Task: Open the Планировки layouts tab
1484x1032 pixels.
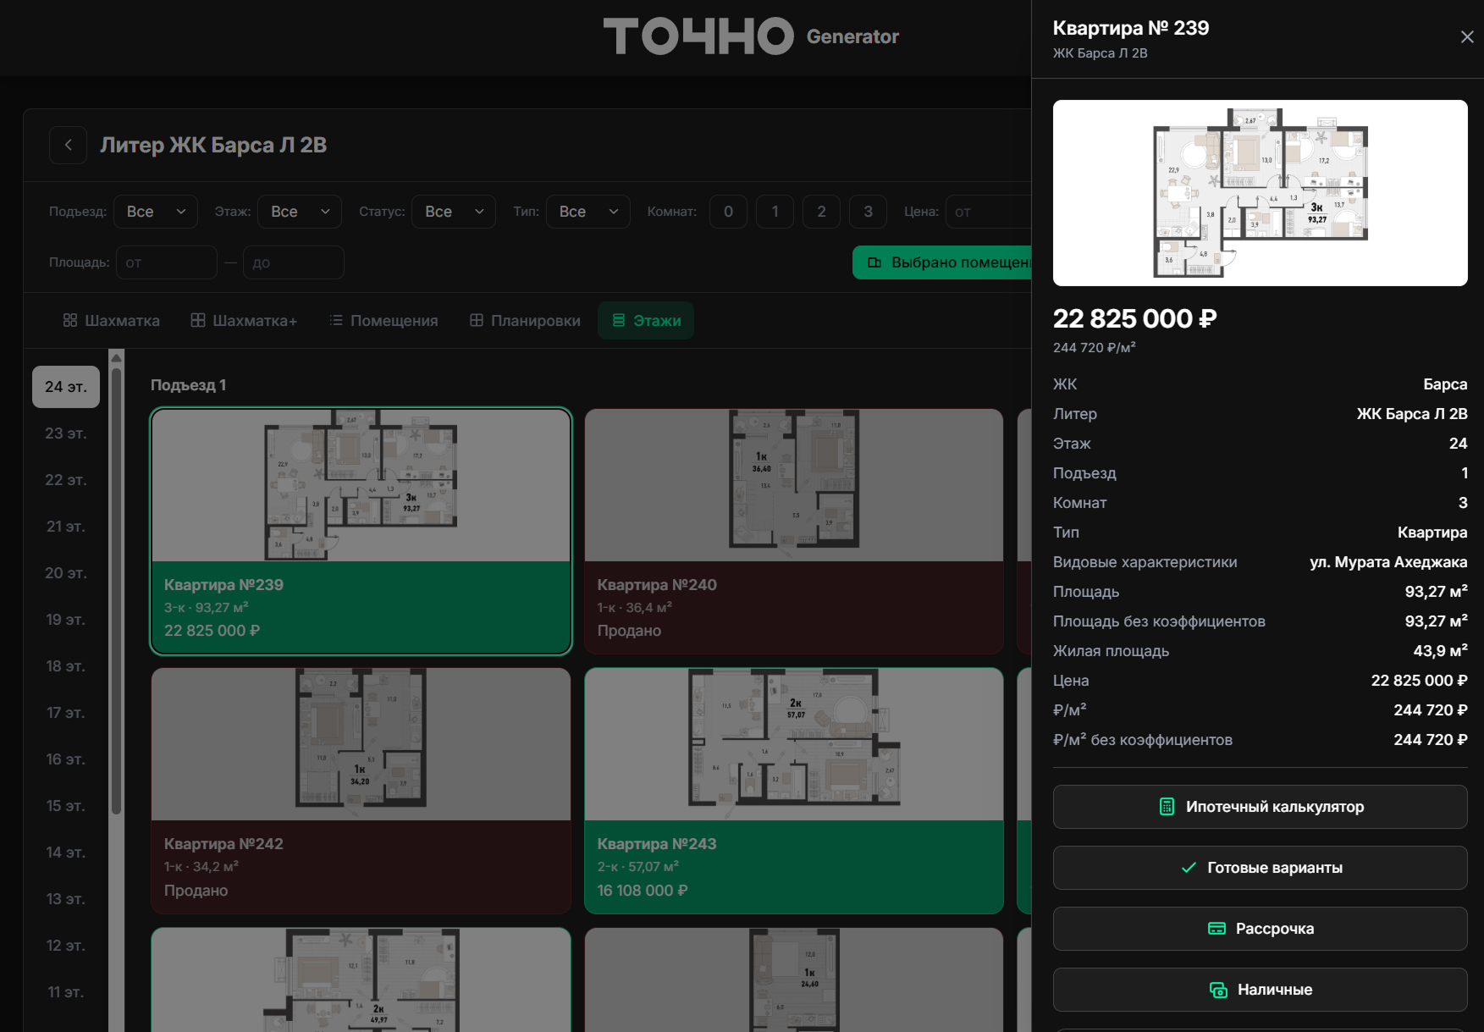Action: tap(525, 321)
